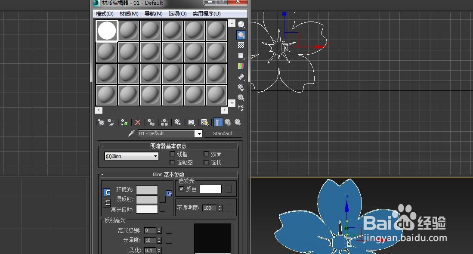Open the 材质(M) menu
473x254 pixels.
(128, 13)
